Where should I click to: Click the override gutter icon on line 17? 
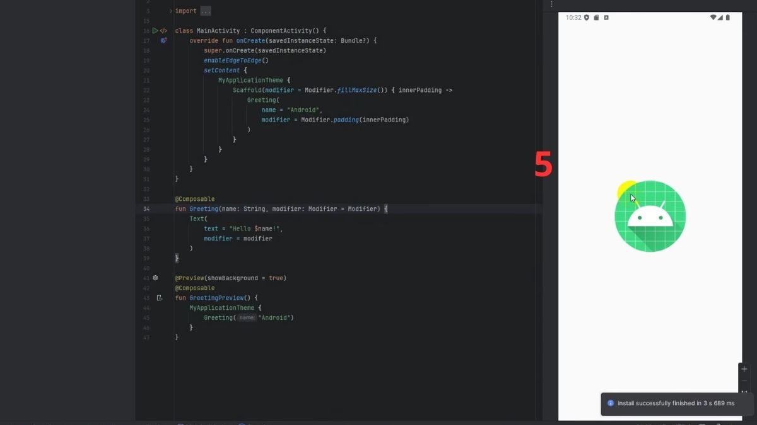(x=163, y=40)
